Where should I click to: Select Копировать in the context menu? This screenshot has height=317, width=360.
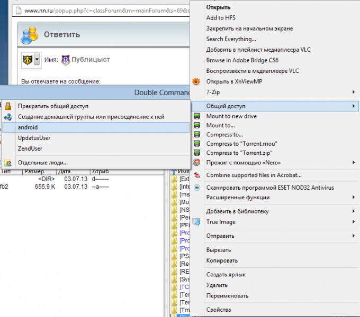click(x=222, y=260)
